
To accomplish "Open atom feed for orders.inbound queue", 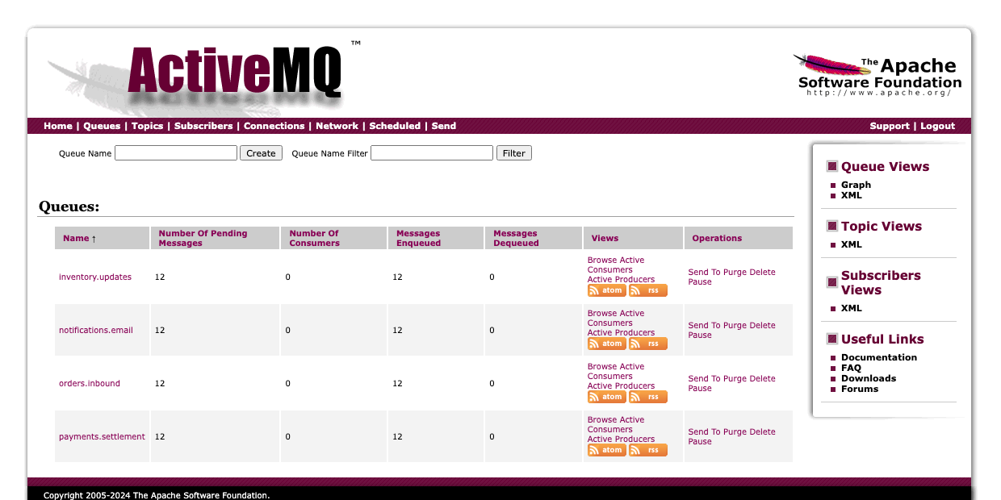I will click(x=606, y=397).
